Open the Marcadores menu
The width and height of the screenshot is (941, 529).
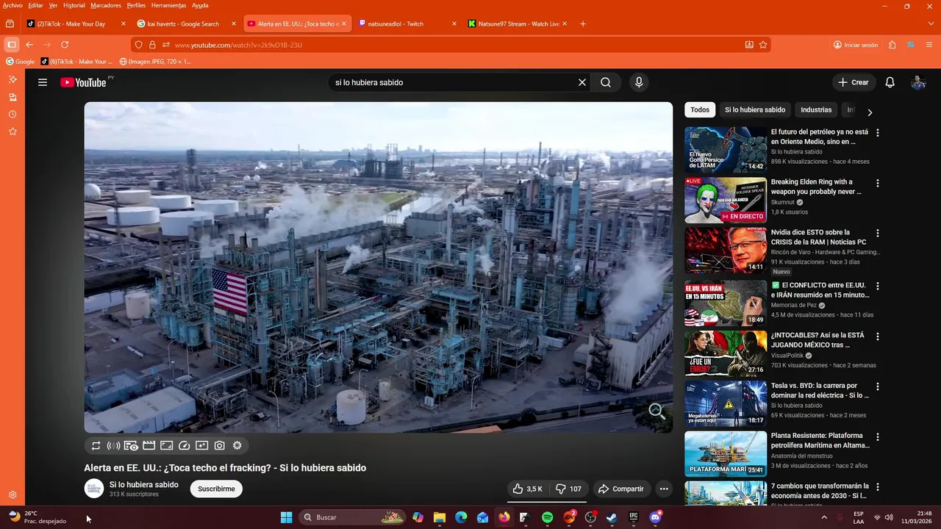click(106, 5)
